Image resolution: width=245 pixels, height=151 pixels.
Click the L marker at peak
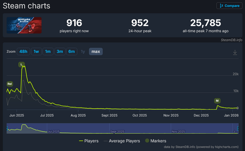click(x=22, y=65)
